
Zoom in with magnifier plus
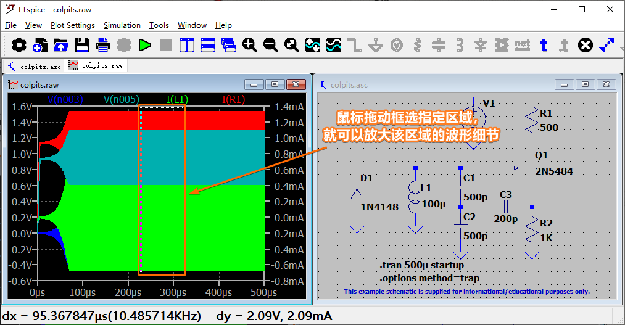pyautogui.click(x=249, y=45)
